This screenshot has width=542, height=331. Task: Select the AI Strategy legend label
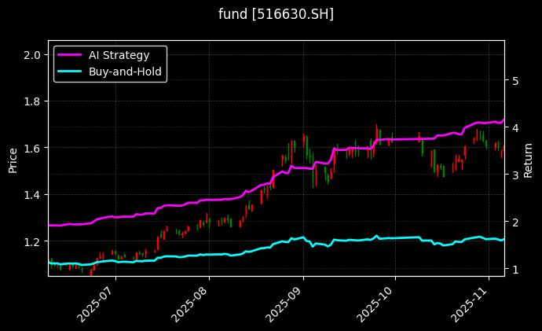[119, 54]
